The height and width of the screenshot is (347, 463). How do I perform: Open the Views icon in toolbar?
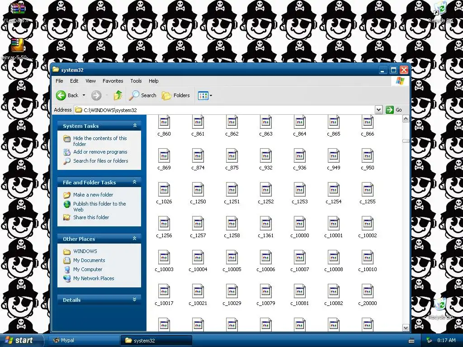203,96
